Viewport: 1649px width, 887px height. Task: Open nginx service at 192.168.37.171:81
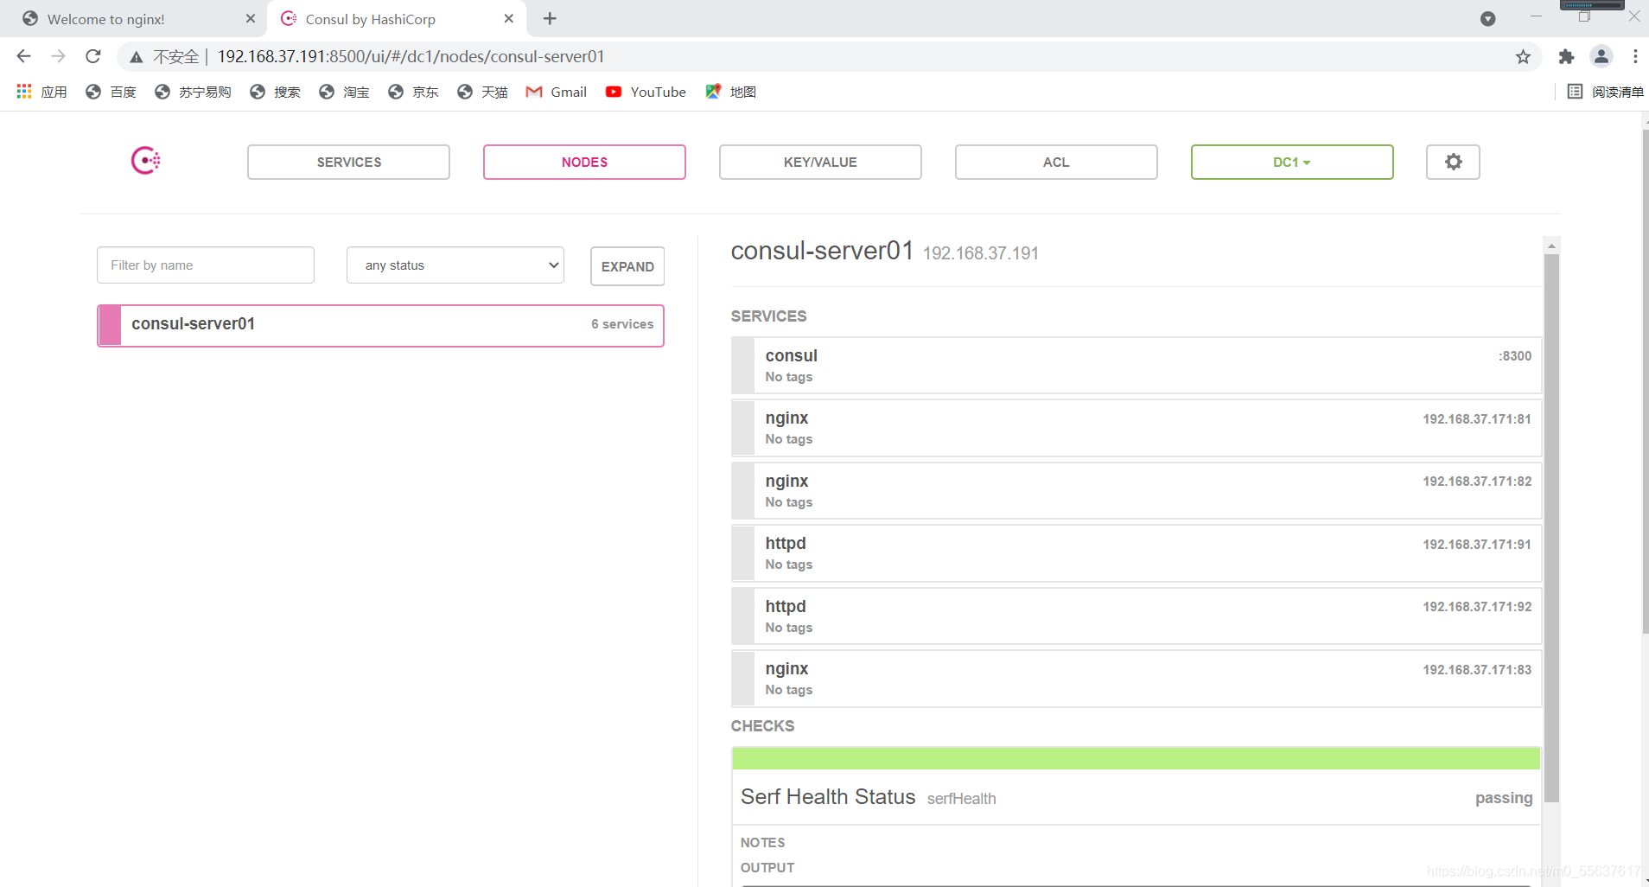[x=1136, y=428]
